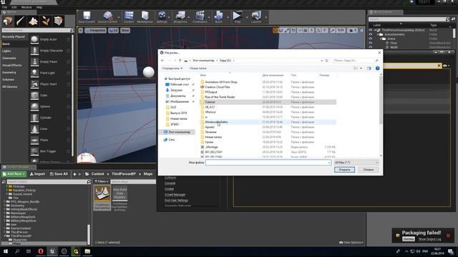Open Cinematics toolbar button

pos(200,17)
